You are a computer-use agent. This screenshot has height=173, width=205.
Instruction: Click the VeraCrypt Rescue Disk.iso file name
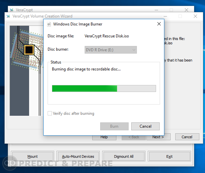(x=107, y=36)
